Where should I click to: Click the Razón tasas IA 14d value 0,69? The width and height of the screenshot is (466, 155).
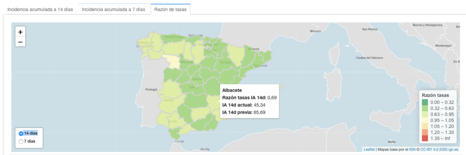click(271, 98)
